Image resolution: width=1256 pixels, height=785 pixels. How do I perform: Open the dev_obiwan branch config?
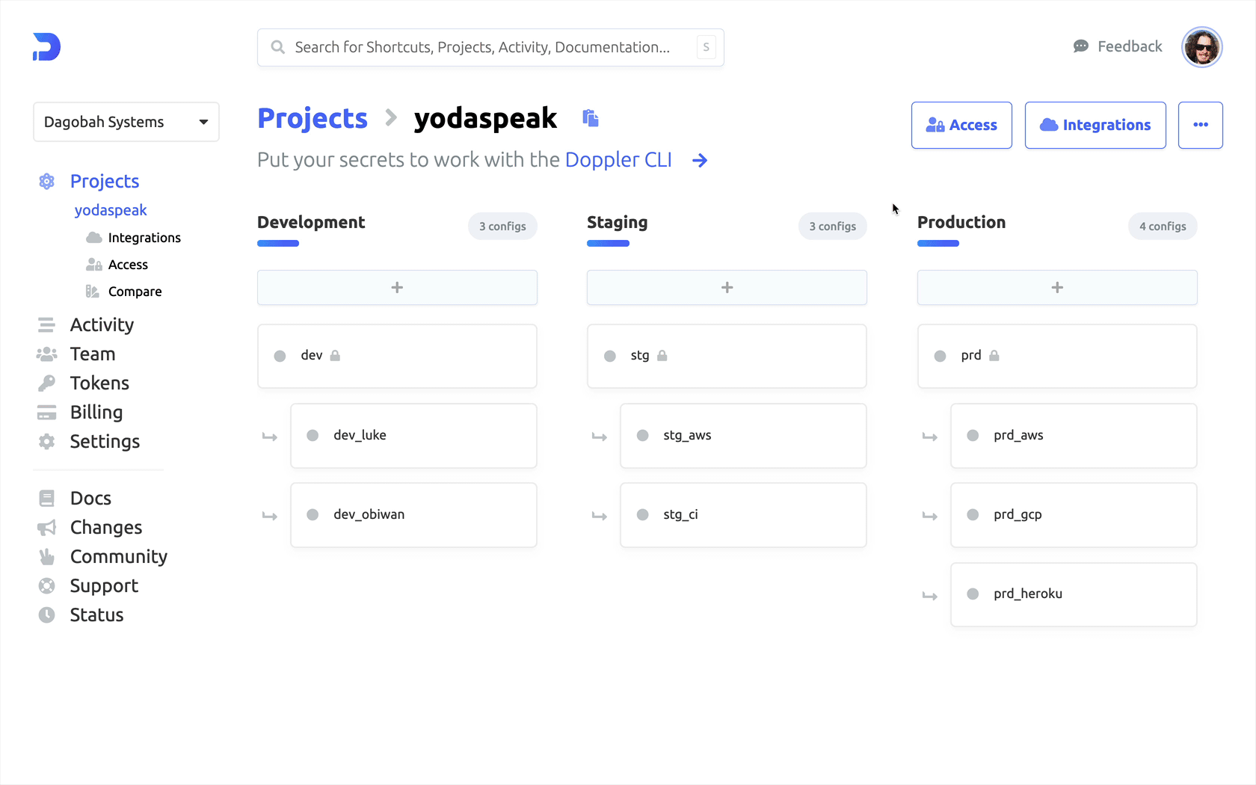click(413, 515)
